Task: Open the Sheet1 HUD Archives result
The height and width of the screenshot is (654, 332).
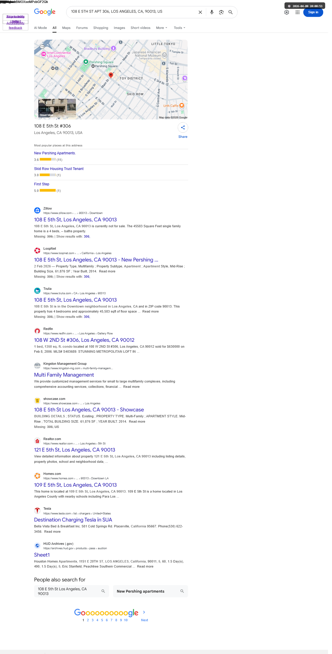Action: click(42, 555)
